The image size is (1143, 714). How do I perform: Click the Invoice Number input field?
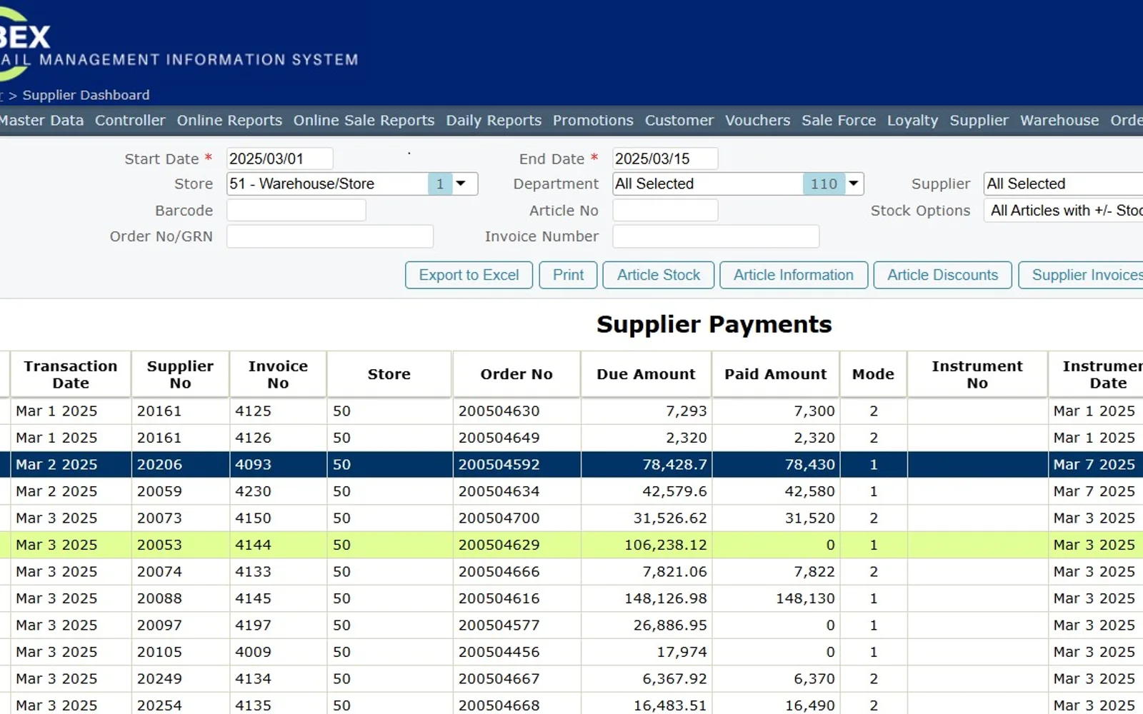pos(716,236)
